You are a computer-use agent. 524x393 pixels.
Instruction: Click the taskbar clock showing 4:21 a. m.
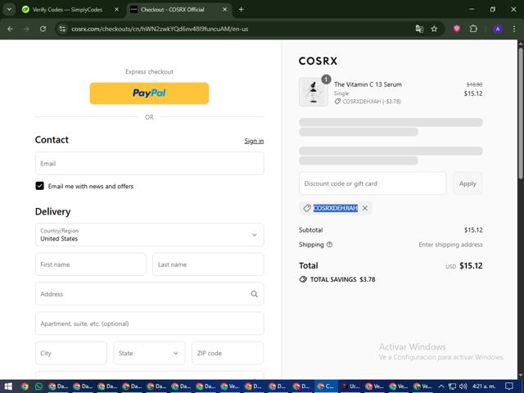point(484,386)
